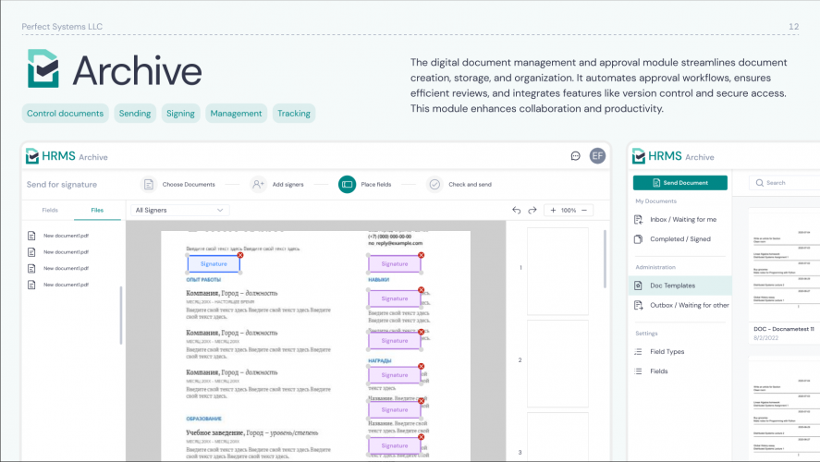Open Outbox / Waiting for other
Viewport: 820px width, 462px height.
click(690, 305)
